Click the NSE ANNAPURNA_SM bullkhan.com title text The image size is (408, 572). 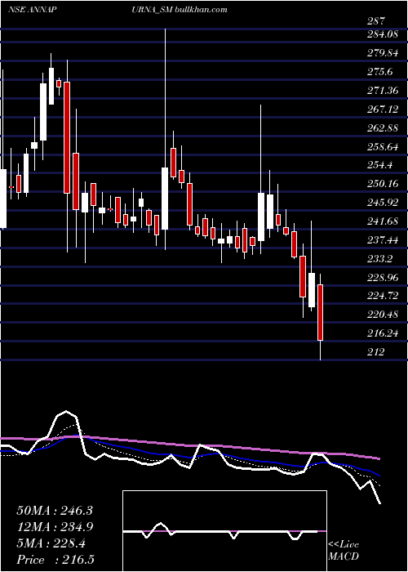tap(118, 9)
